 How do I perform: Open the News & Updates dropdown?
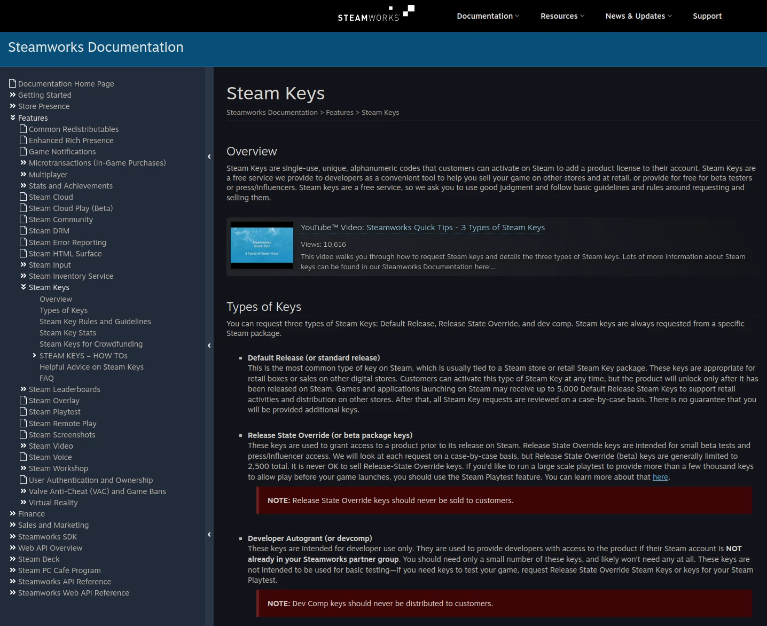[x=639, y=16]
